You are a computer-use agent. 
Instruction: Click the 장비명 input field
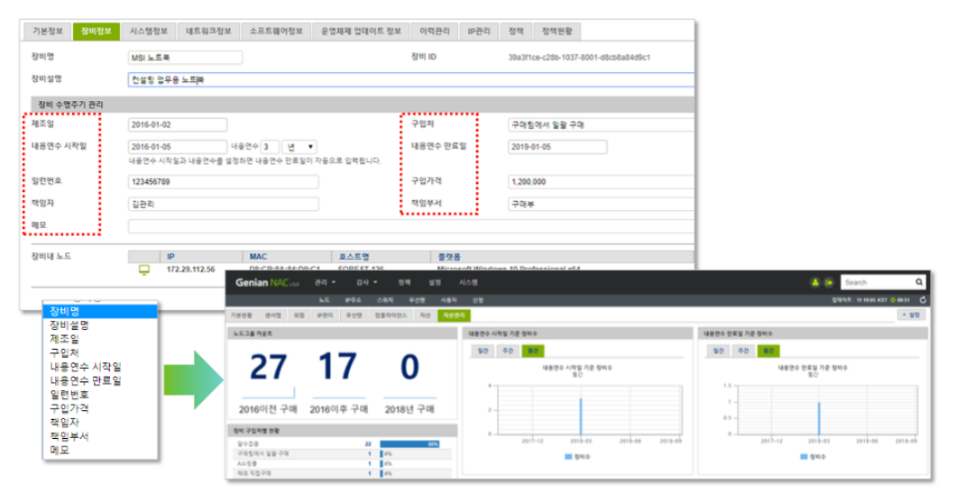tap(186, 58)
